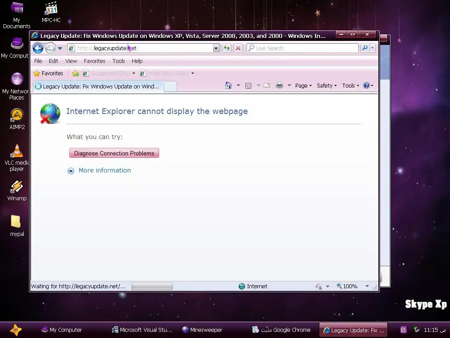Open the Help menu

pyautogui.click(x=137, y=61)
